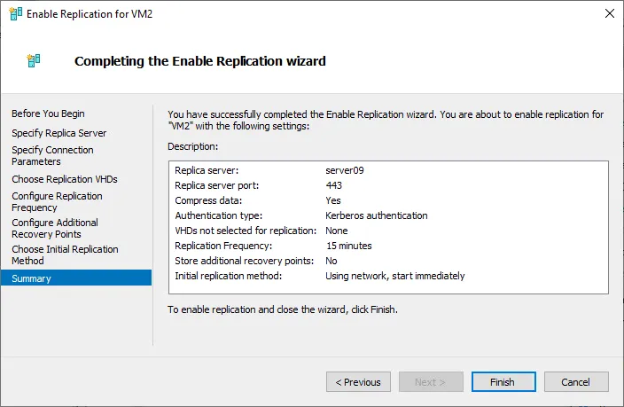
Task: Select the highlighted Summary step
Action: pos(76,278)
